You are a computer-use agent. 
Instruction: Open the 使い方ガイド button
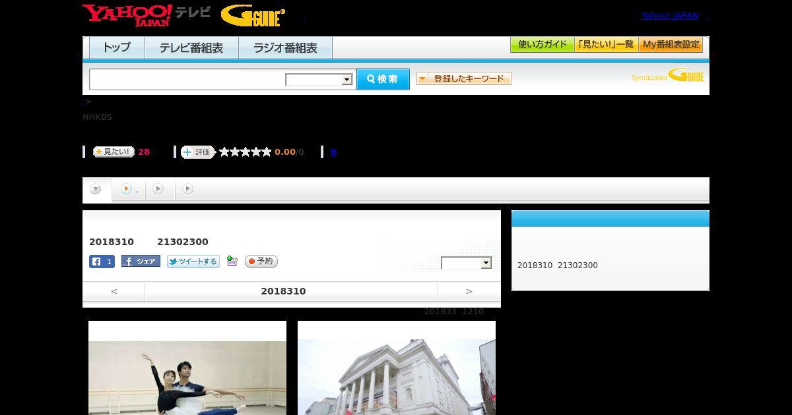(543, 45)
